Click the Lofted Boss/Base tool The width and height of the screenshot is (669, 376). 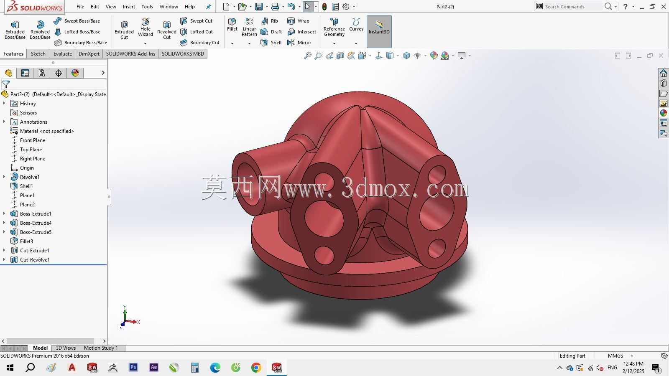[x=77, y=32]
